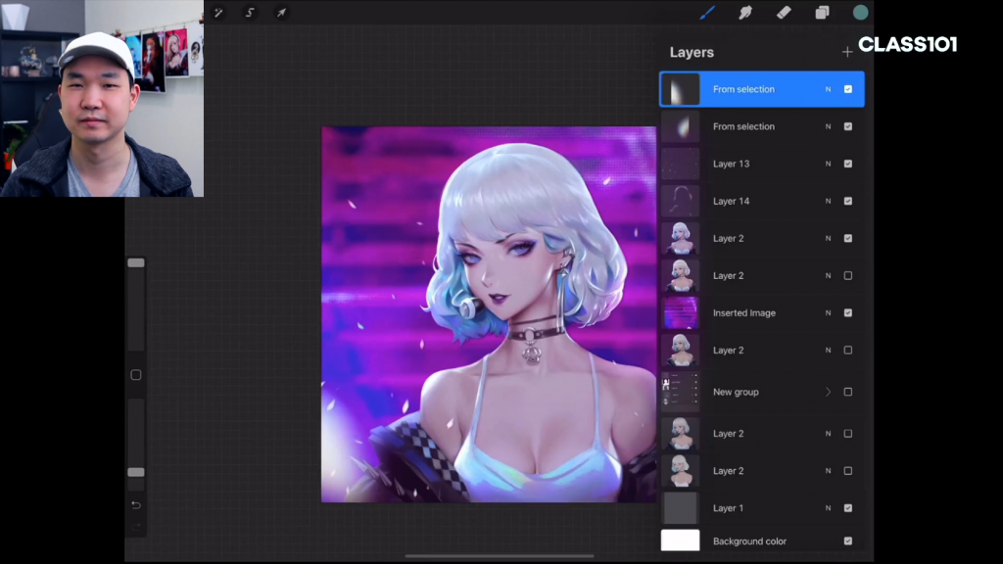Add a new layer with plus icon
The width and height of the screenshot is (1003, 564).
(847, 53)
